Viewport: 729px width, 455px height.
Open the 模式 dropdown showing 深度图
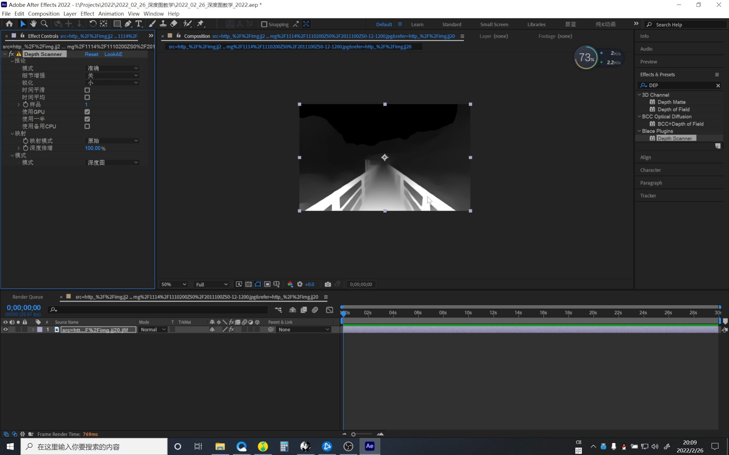tap(112, 162)
